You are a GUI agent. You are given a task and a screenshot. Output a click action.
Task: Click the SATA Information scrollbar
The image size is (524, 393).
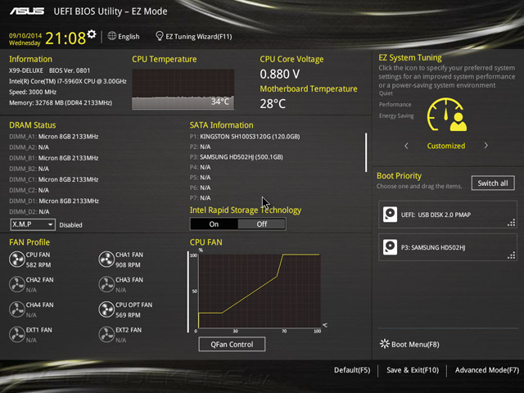(366, 152)
